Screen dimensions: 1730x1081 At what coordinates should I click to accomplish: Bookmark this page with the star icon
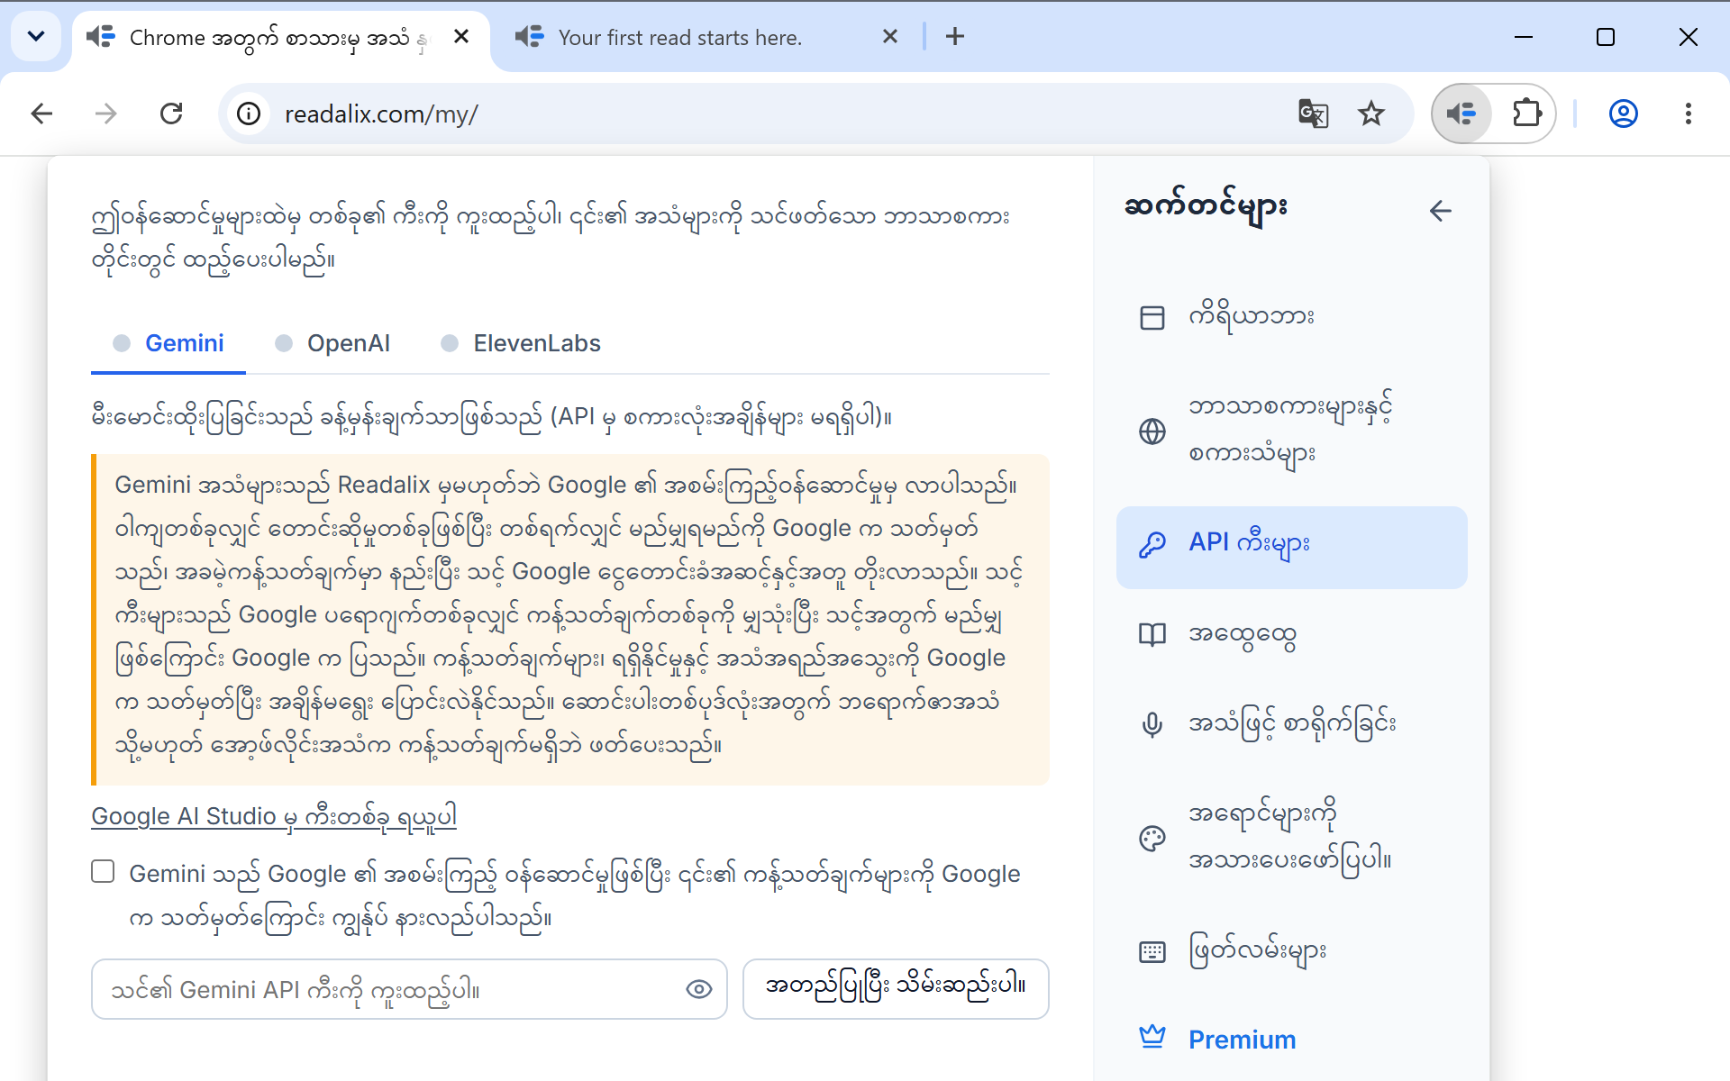(1371, 114)
